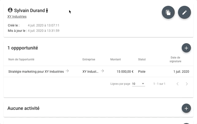197x124 pixels.
Task: Add a new activity with plus button
Action: tap(186, 108)
